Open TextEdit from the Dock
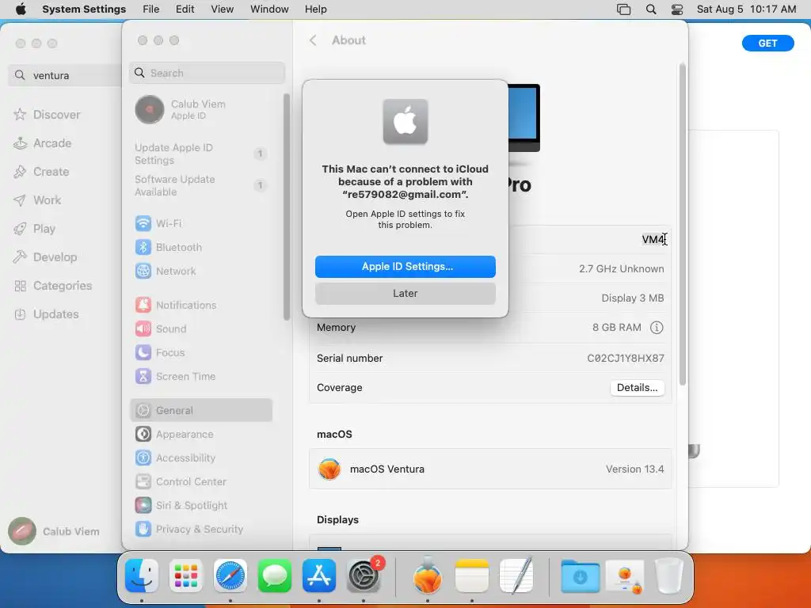 pyautogui.click(x=516, y=576)
